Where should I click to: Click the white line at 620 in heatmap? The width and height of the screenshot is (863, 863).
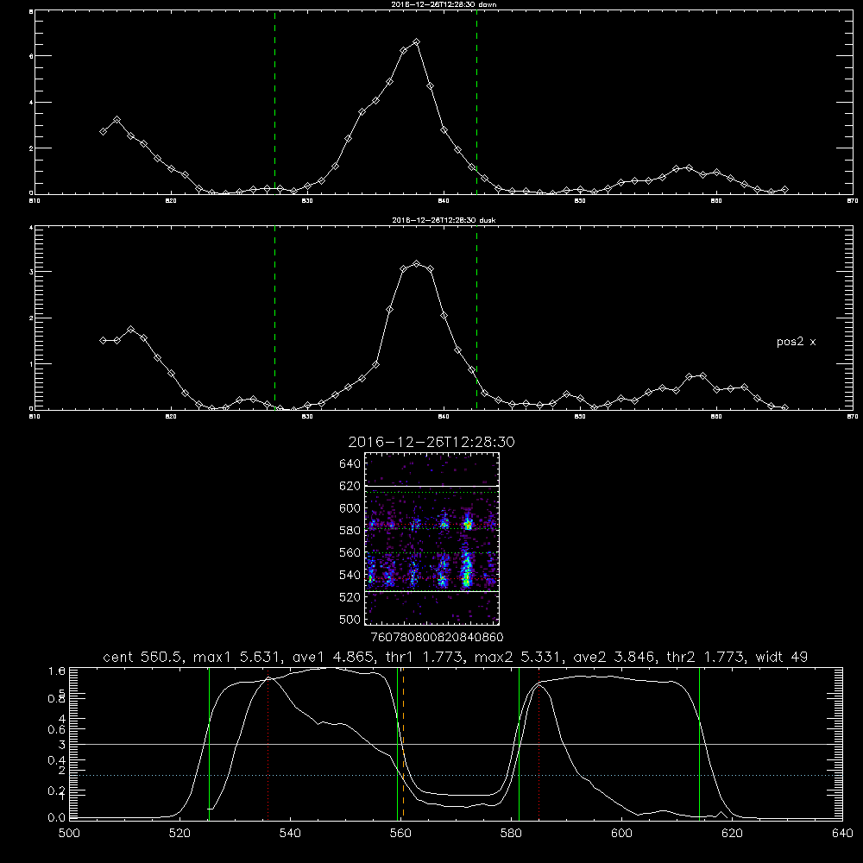(x=431, y=486)
